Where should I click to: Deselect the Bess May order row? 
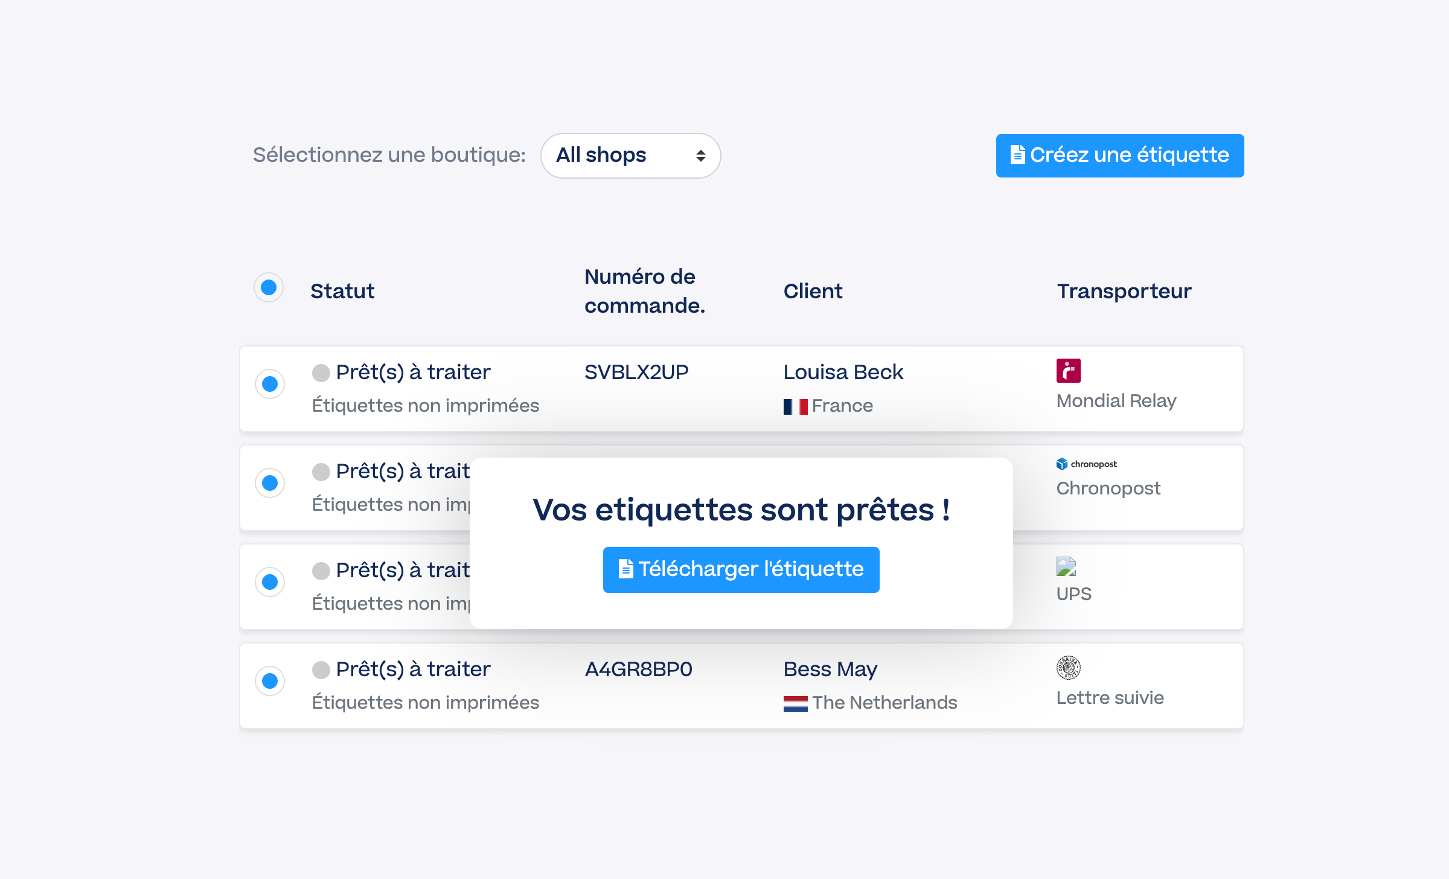point(270,681)
